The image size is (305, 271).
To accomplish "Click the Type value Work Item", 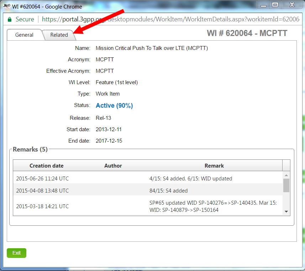I will (x=107, y=94).
